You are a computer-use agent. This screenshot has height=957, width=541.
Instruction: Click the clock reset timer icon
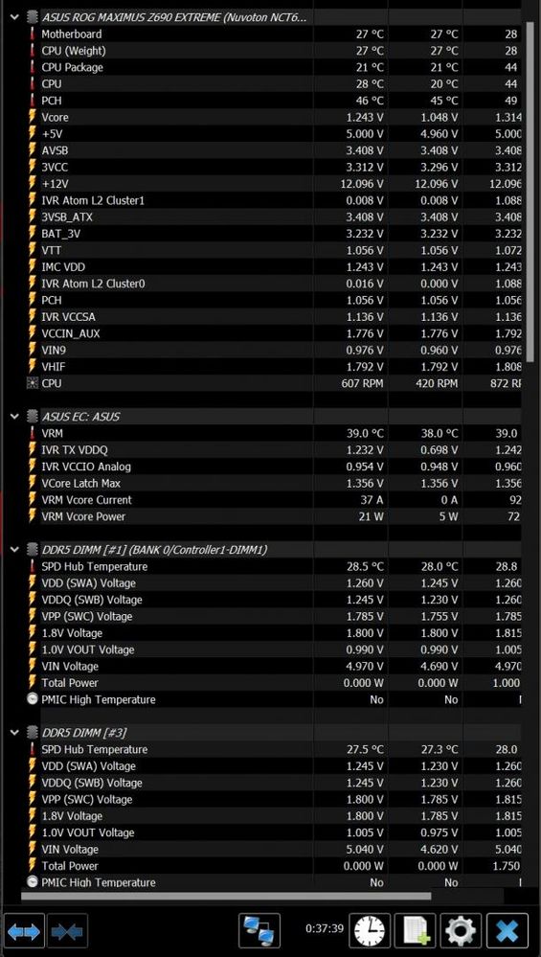[x=370, y=931]
